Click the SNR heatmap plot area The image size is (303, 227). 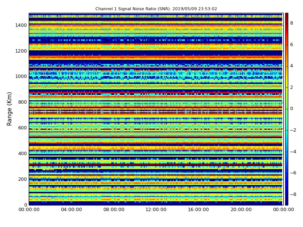click(156, 109)
